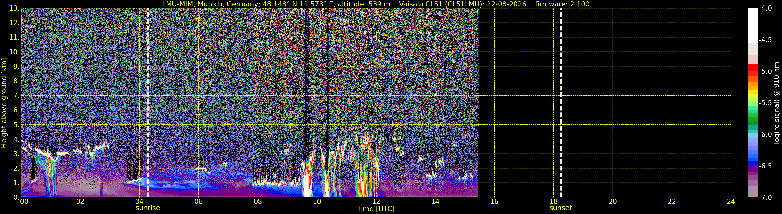Click the green band of the colorbar
Image resolution: width=782 pixels, height=214 pixels.
coord(752,118)
